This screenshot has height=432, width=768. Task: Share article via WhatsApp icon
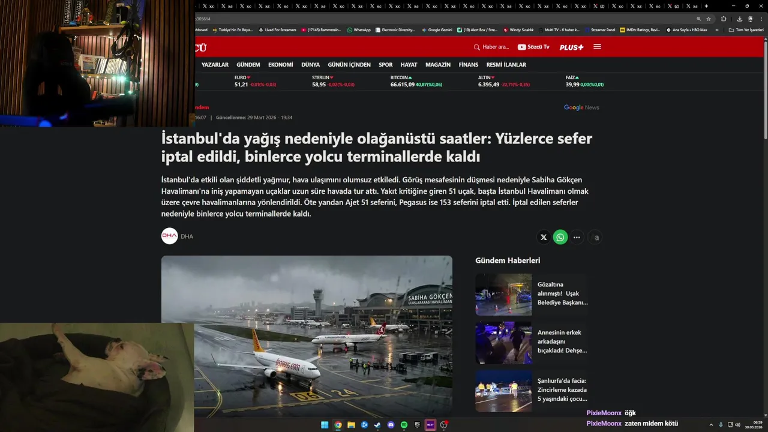(560, 238)
